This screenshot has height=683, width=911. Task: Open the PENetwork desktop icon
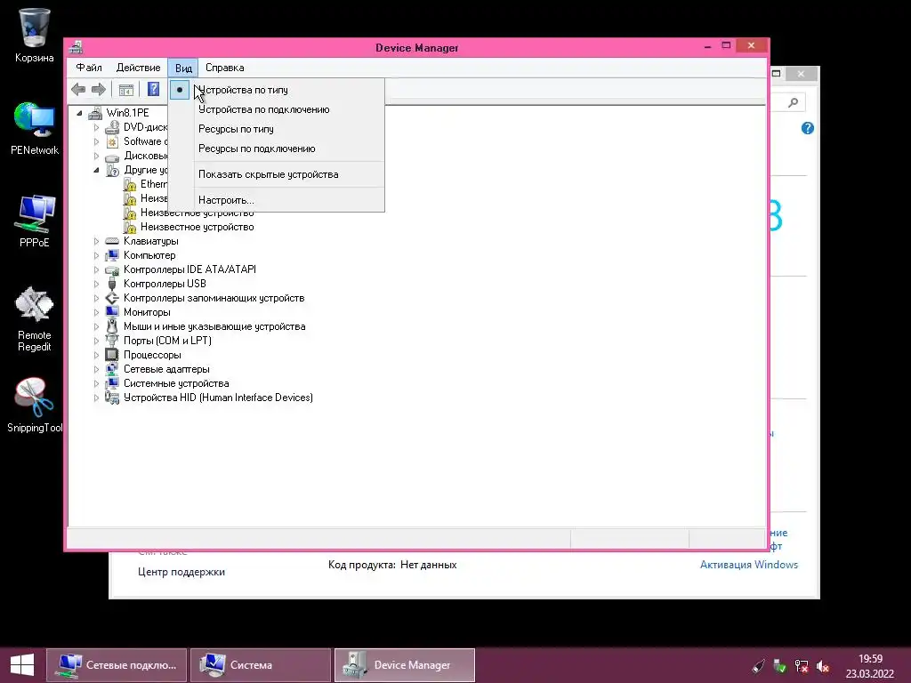point(35,121)
